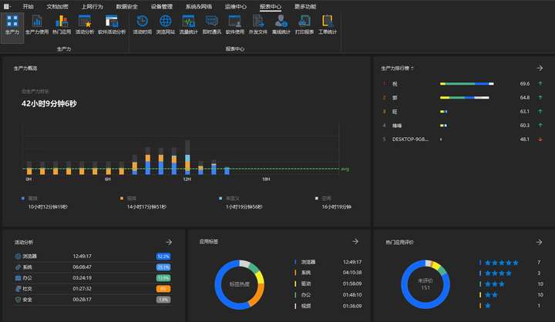Open productivity ranking details arrow
555x322 pixels.
click(540, 68)
